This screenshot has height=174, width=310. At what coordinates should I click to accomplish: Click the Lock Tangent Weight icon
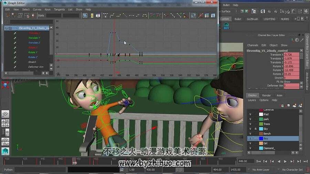tap(185, 15)
